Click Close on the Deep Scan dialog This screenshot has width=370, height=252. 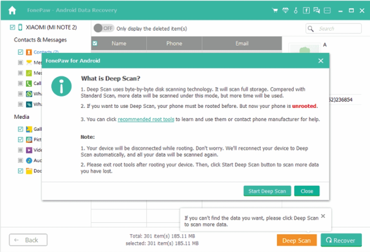[307, 191]
